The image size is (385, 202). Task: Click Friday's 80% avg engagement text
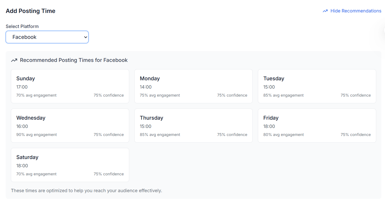click(x=284, y=135)
